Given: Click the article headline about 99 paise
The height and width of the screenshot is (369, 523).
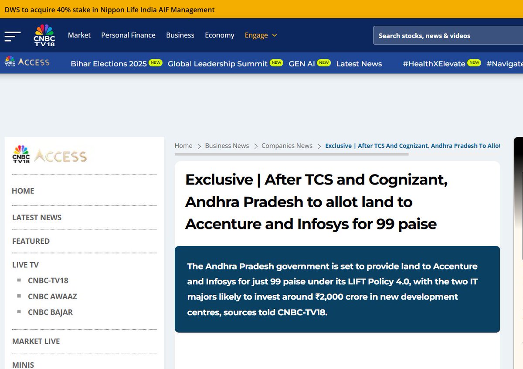Looking at the screenshot, I should pos(316,202).
